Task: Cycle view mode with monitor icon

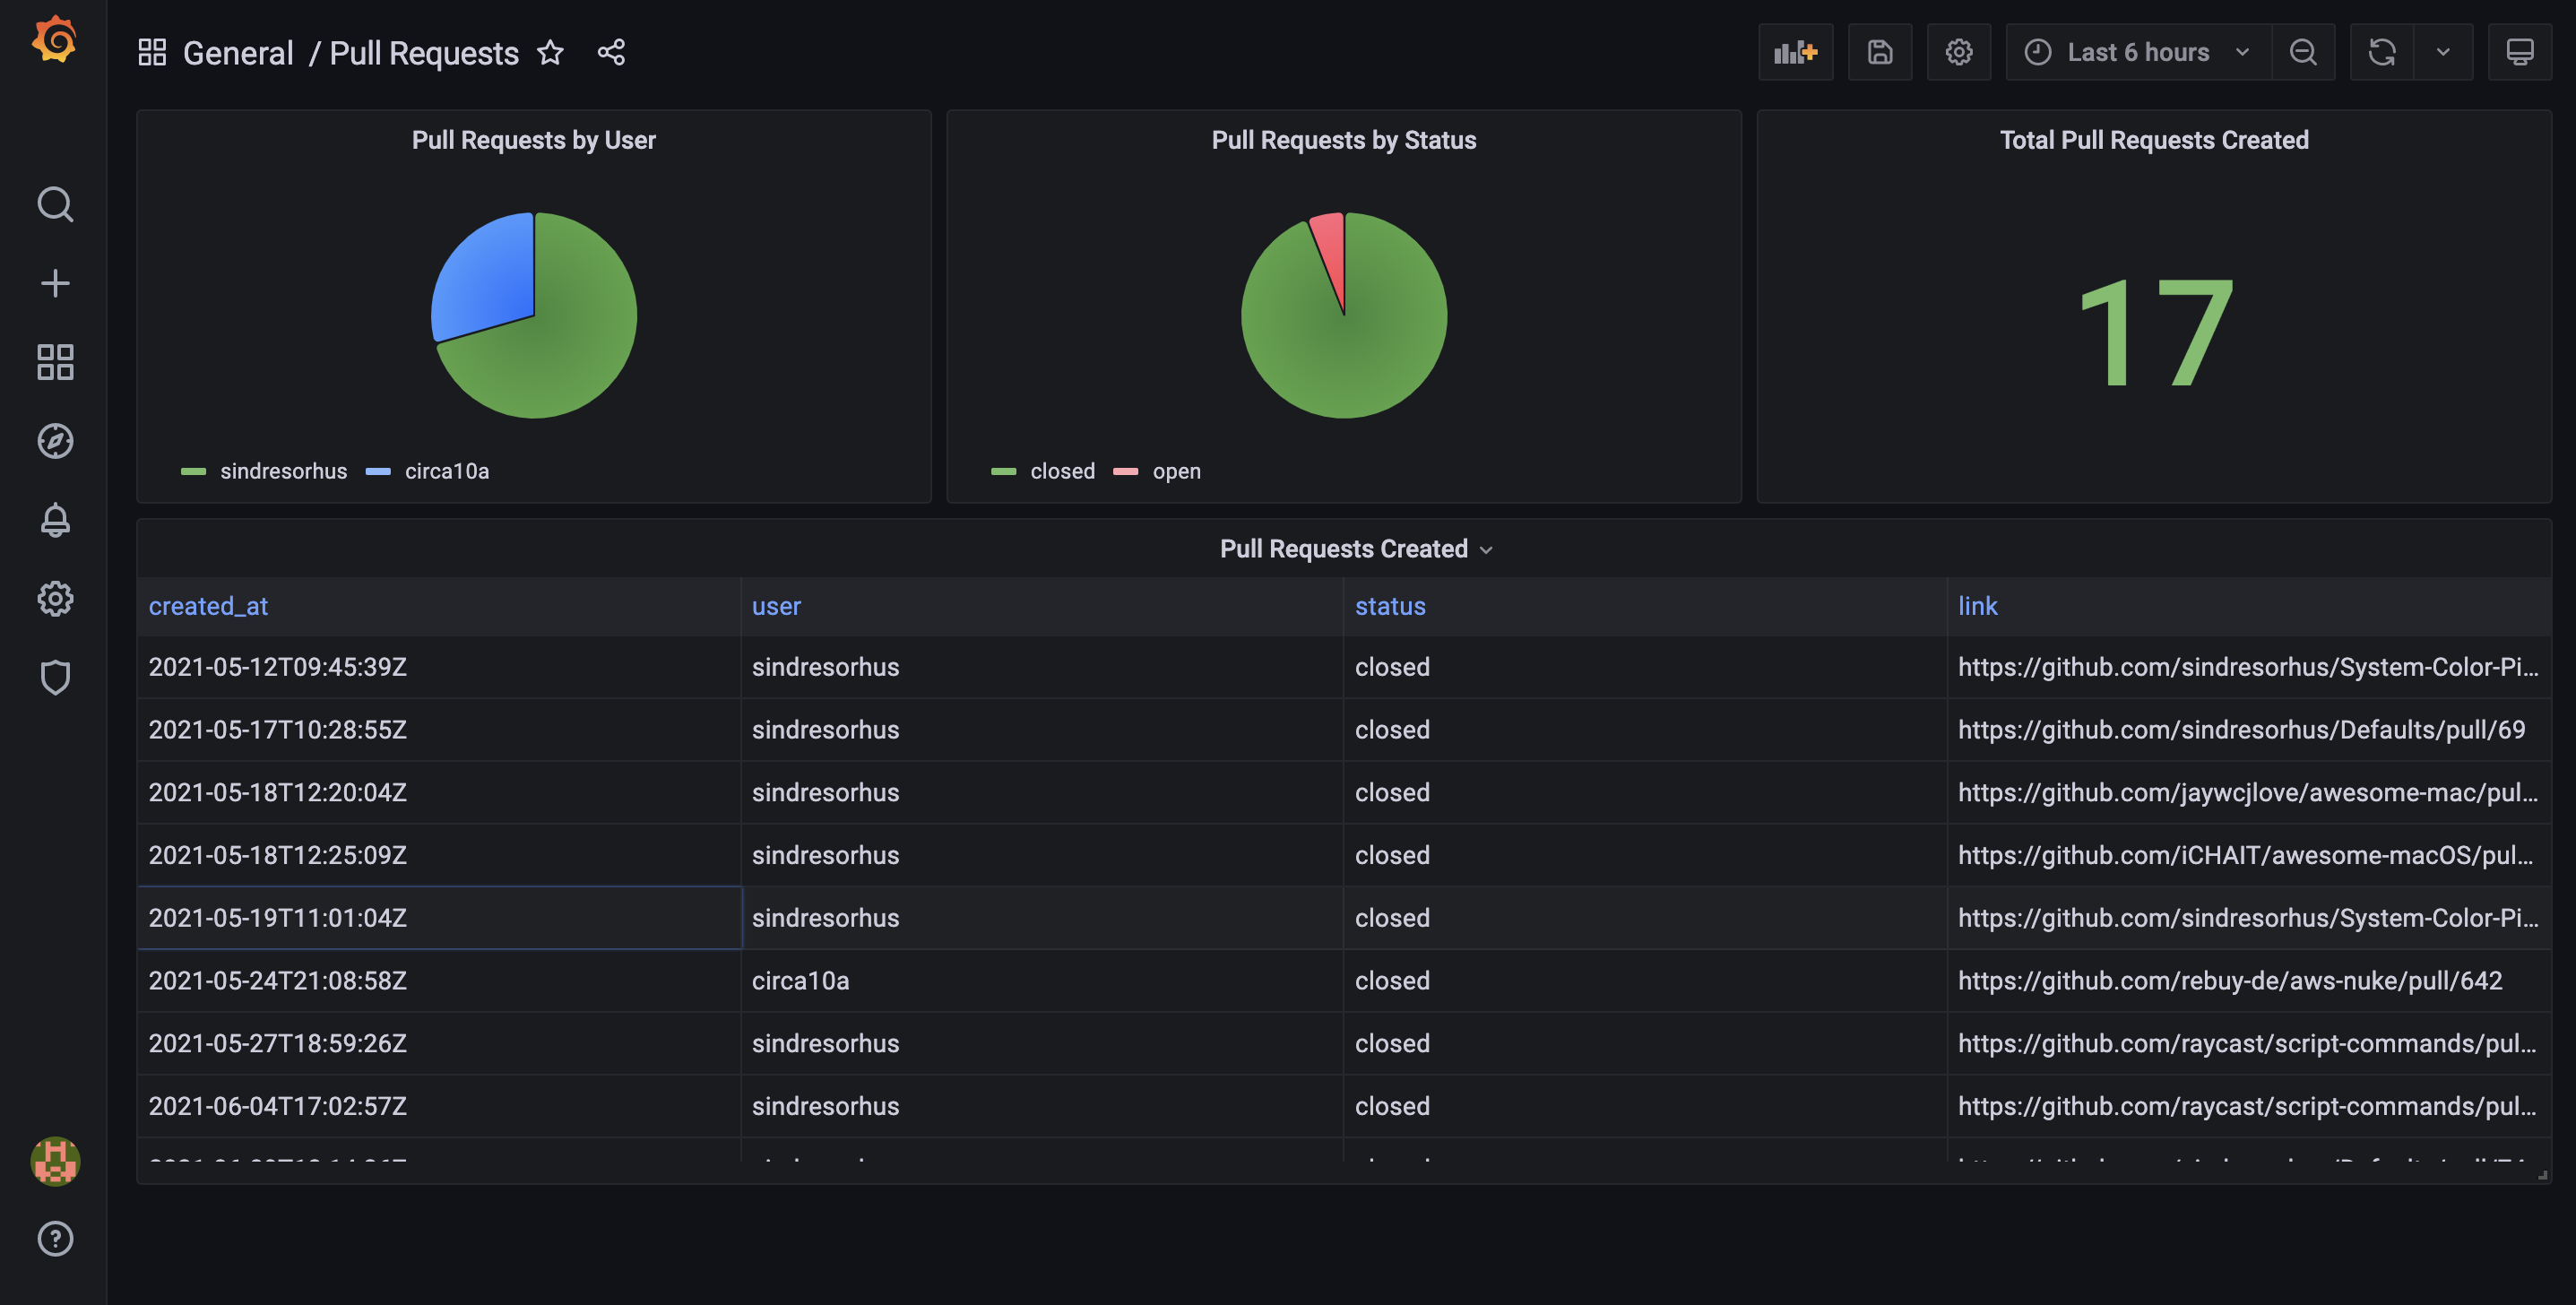Action: (2519, 52)
